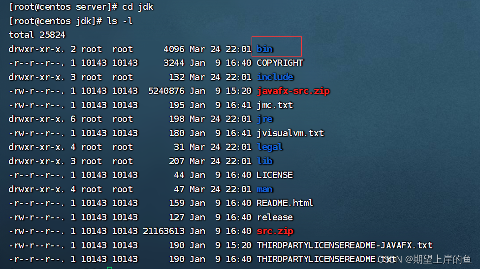Click the 'total 25824' line
This screenshot has width=480, height=269.
37,35
